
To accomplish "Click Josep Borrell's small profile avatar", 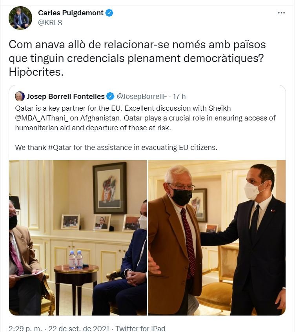I will (x=20, y=96).
